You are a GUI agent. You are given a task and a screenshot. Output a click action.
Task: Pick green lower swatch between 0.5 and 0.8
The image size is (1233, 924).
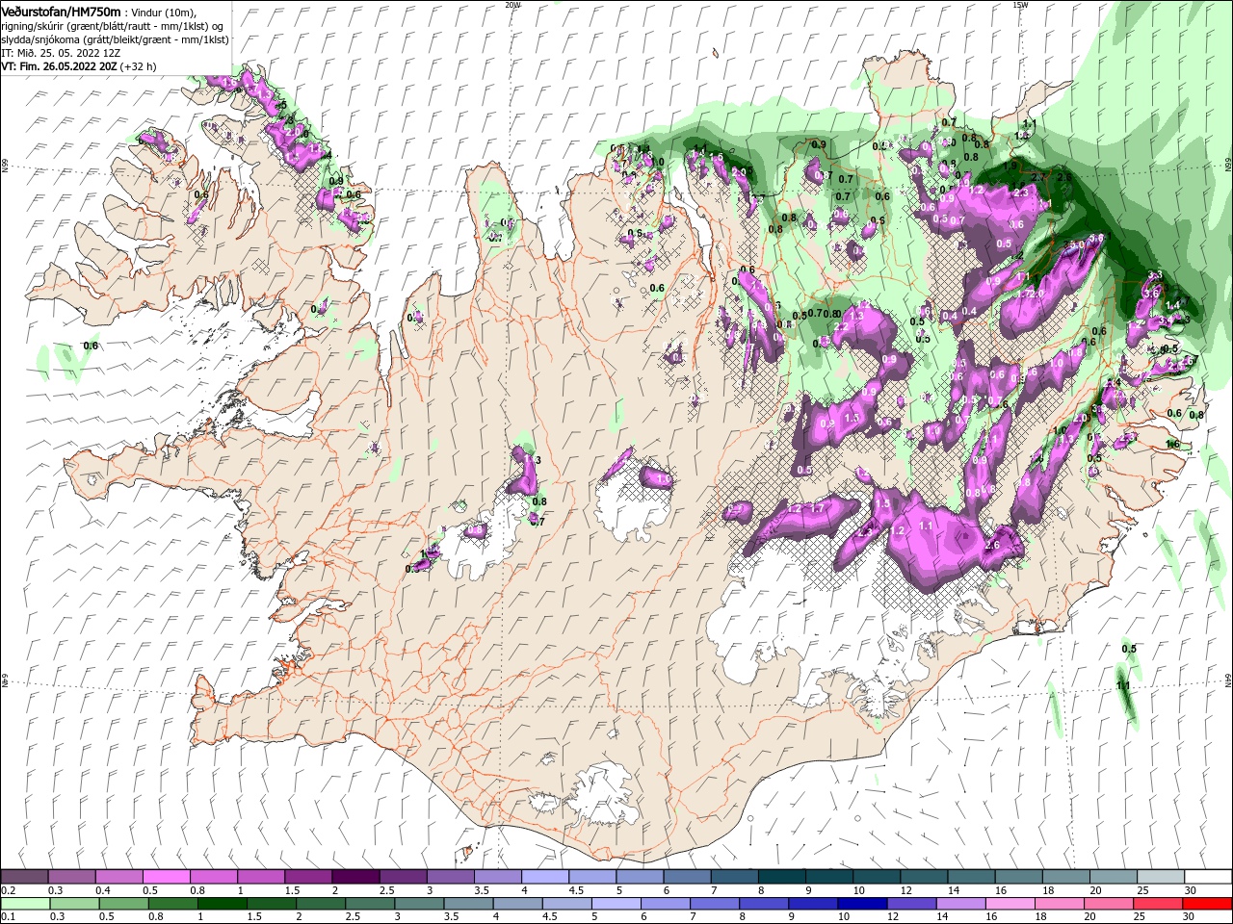[123, 904]
